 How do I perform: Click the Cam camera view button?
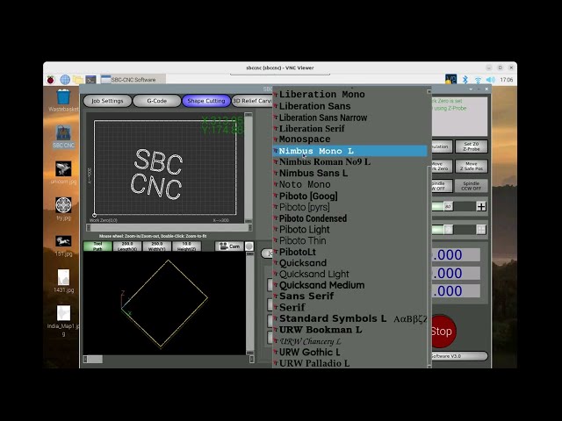click(229, 246)
